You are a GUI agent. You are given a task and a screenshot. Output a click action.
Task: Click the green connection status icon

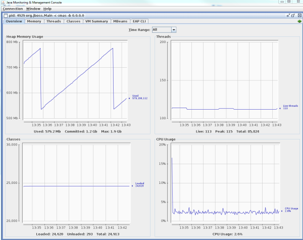(x=299, y=21)
